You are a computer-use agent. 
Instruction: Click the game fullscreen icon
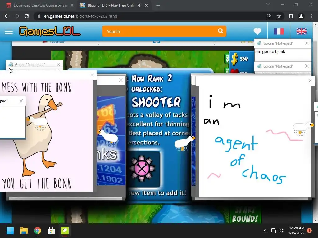157,42
